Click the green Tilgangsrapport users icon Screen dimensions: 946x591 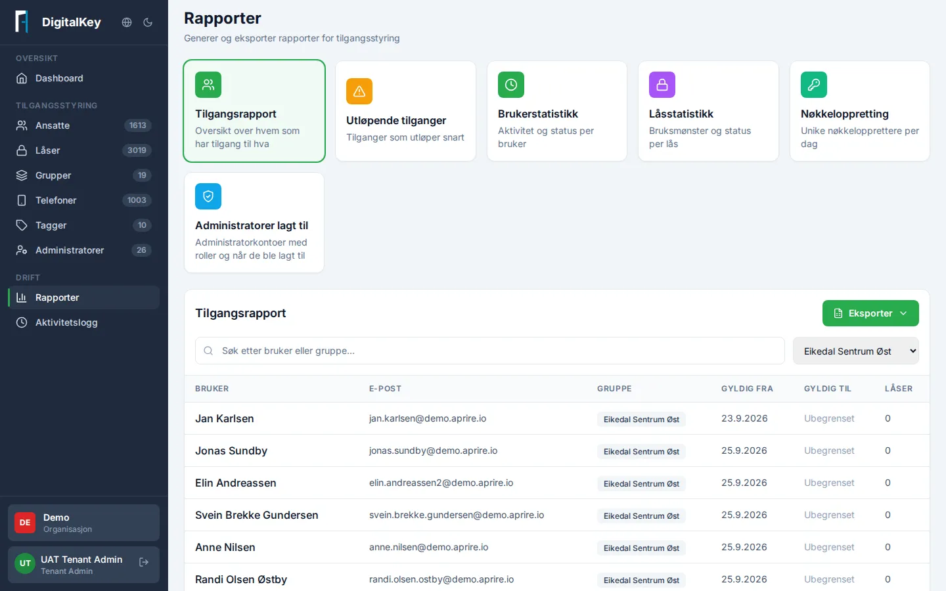click(208, 85)
